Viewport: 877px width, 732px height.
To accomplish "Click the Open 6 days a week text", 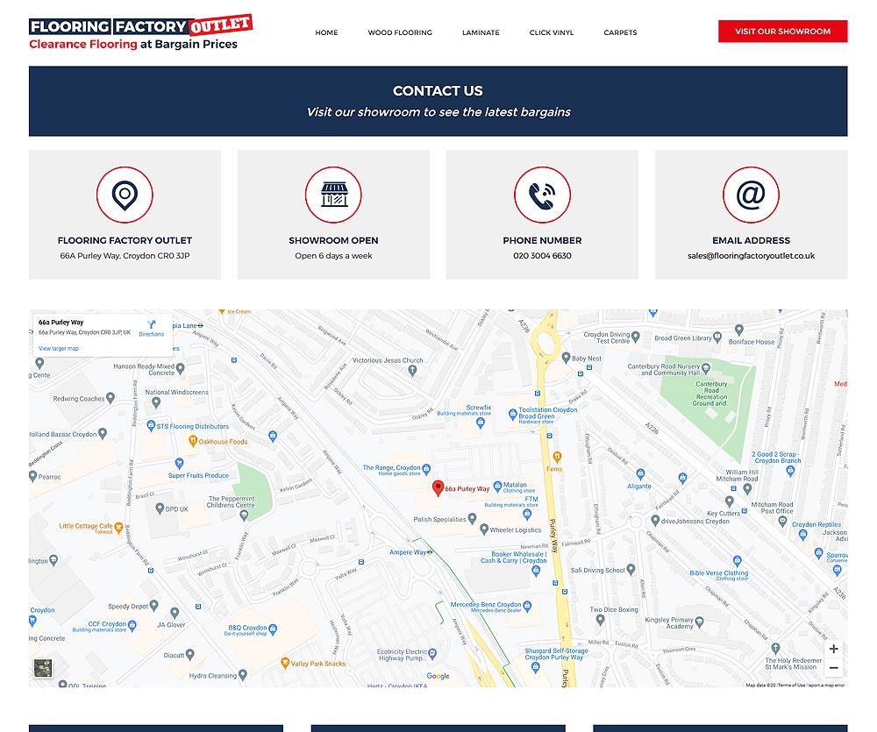I will pos(333,256).
